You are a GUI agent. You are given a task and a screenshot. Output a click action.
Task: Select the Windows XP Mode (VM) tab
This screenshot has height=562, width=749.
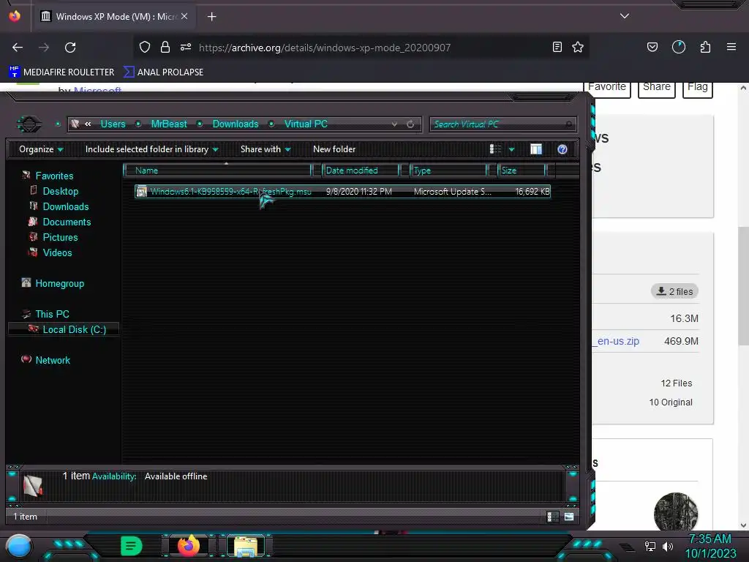(x=114, y=16)
